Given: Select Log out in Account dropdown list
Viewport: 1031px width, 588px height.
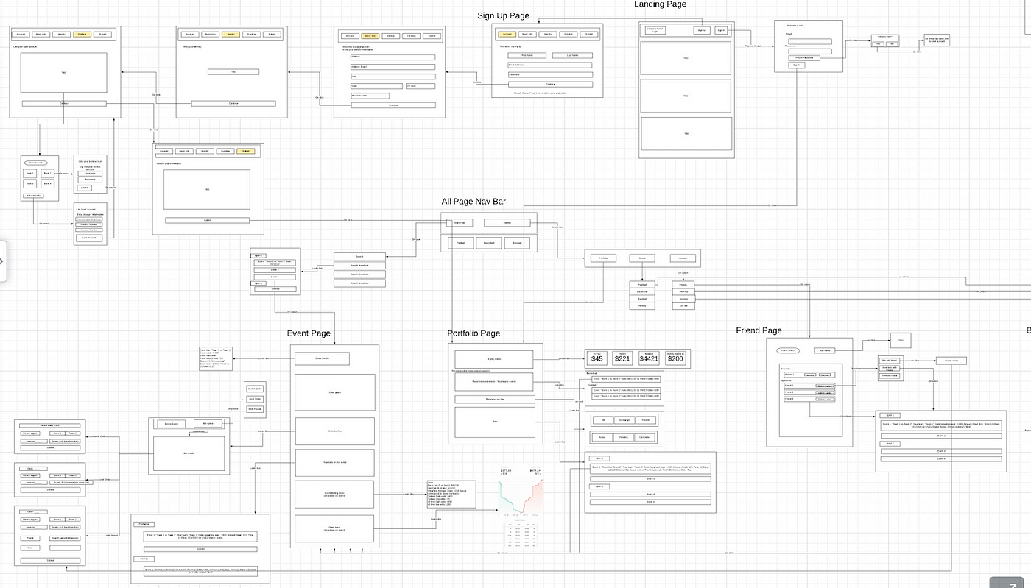Looking at the screenshot, I should coord(683,305).
